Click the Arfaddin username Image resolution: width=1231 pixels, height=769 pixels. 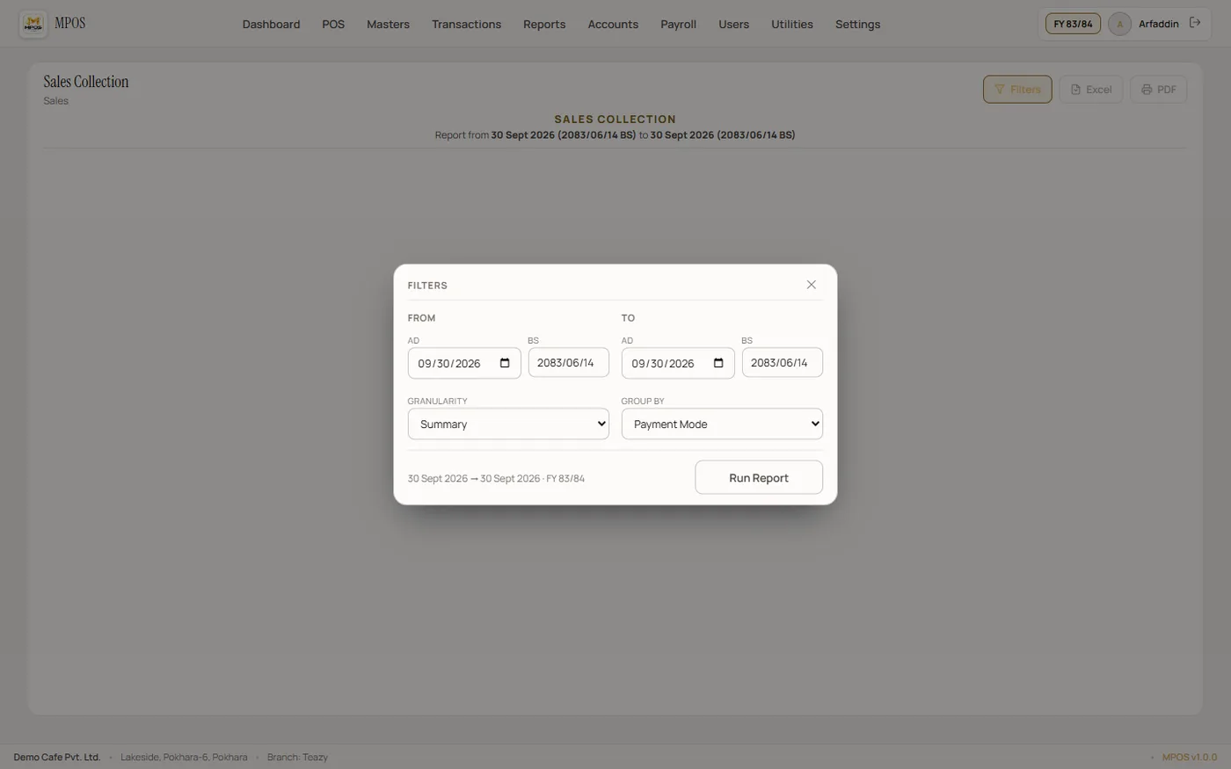pyautogui.click(x=1158, y=24)
